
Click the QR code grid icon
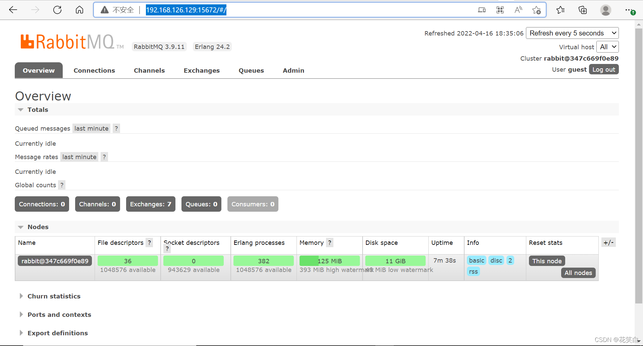click(x=500, y=10)
